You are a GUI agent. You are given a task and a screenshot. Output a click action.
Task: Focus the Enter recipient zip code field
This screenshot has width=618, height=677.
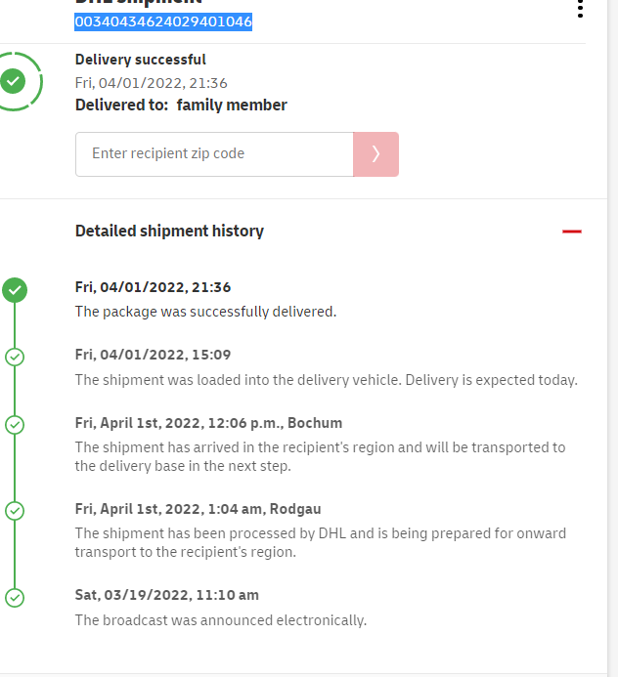pos(214,154)
